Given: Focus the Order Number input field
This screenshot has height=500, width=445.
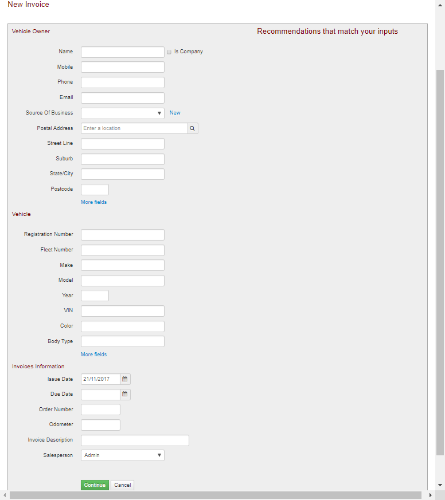Looking at the screenshot, I should [x=100, y=410].
